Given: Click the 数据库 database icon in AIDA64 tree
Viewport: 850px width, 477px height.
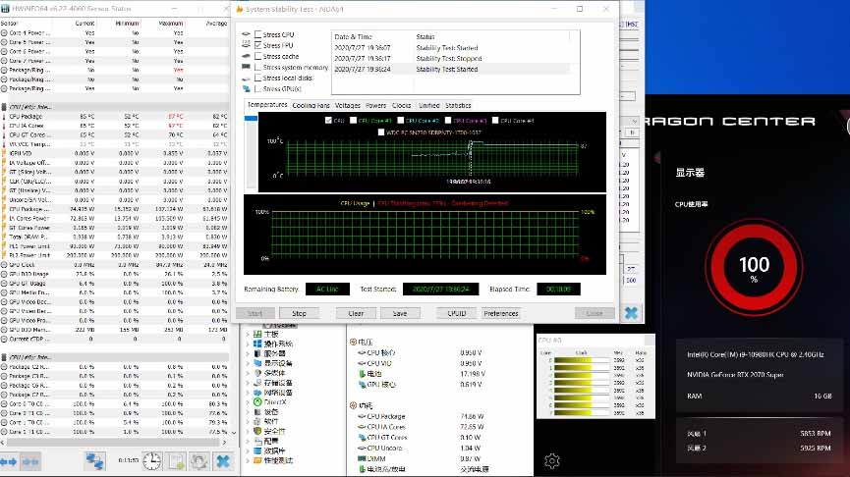Looking at the screenshot, I should [x=257, y=451].
